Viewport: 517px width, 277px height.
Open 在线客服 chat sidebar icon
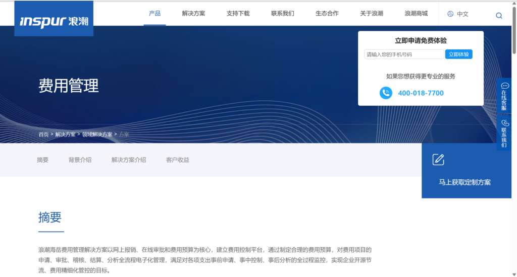[x=504, y=86]
